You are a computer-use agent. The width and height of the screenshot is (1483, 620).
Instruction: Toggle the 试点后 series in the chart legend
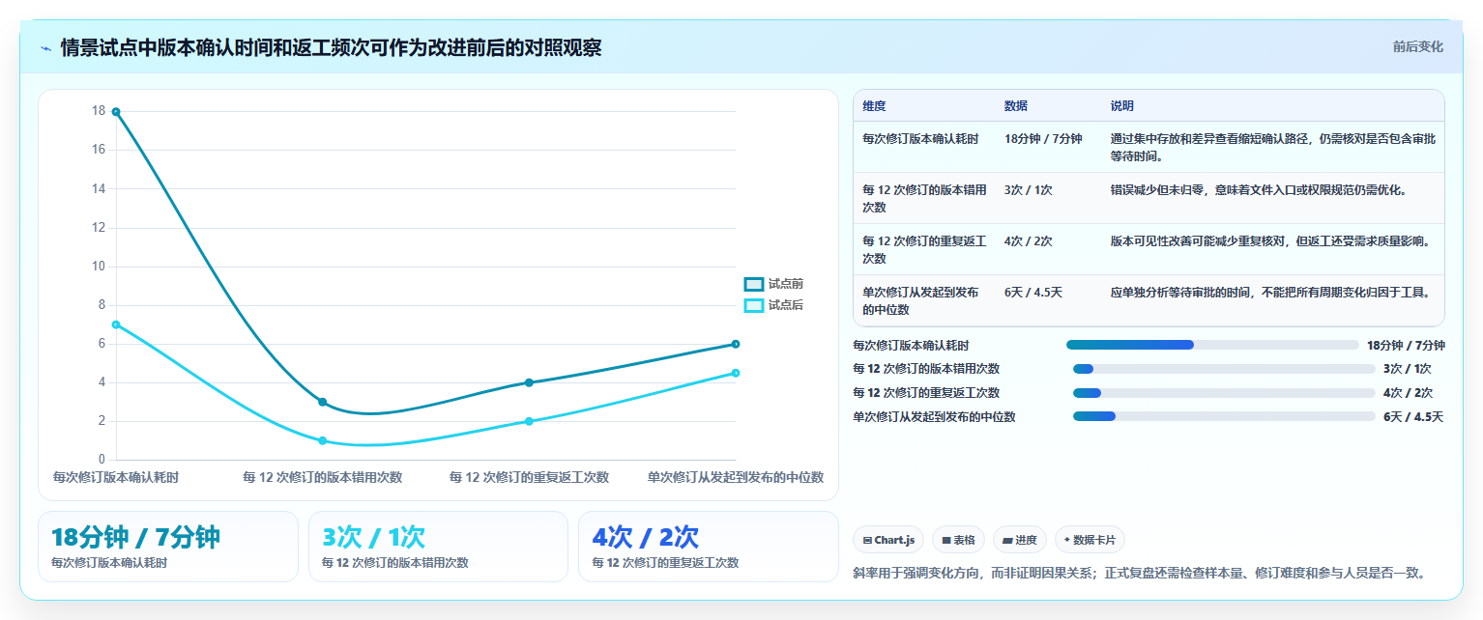coord(773,305)
